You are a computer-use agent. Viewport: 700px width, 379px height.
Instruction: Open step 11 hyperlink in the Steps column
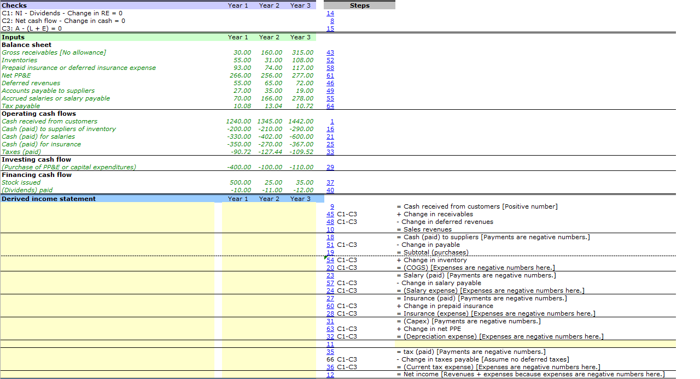click(330, 344)
